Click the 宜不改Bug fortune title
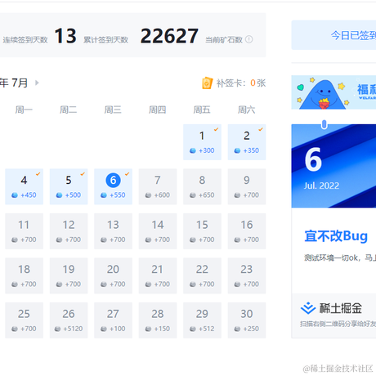The image size is (376, 376). click(x=336, y=236)
